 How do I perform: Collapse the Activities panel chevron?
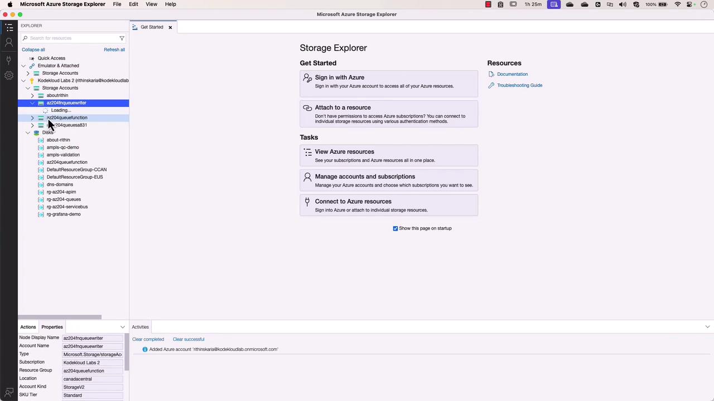(707, 327)
